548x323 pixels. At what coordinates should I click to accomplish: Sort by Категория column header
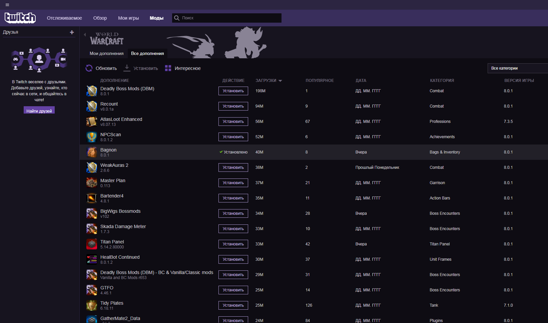pos(442,81)
